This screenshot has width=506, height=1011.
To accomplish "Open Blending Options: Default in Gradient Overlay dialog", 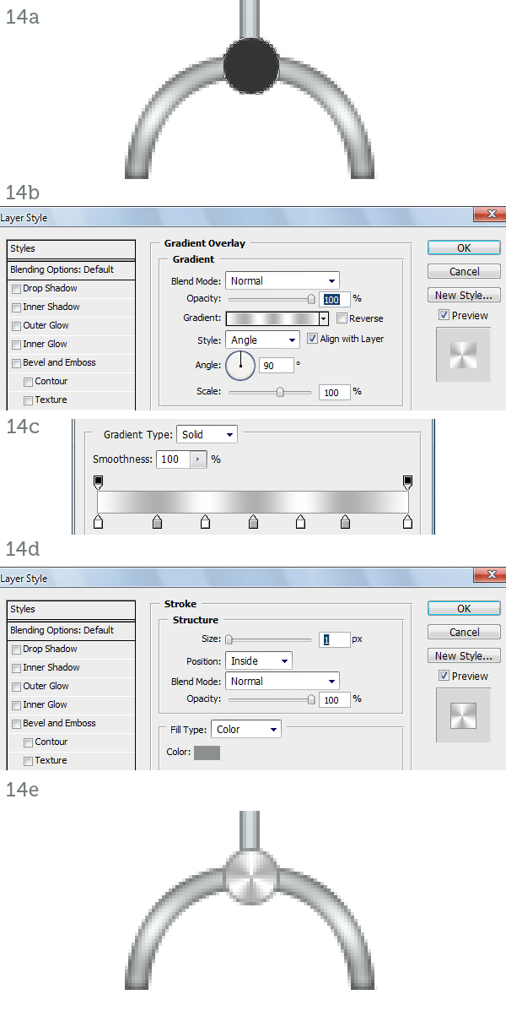I will pos(71,269).
